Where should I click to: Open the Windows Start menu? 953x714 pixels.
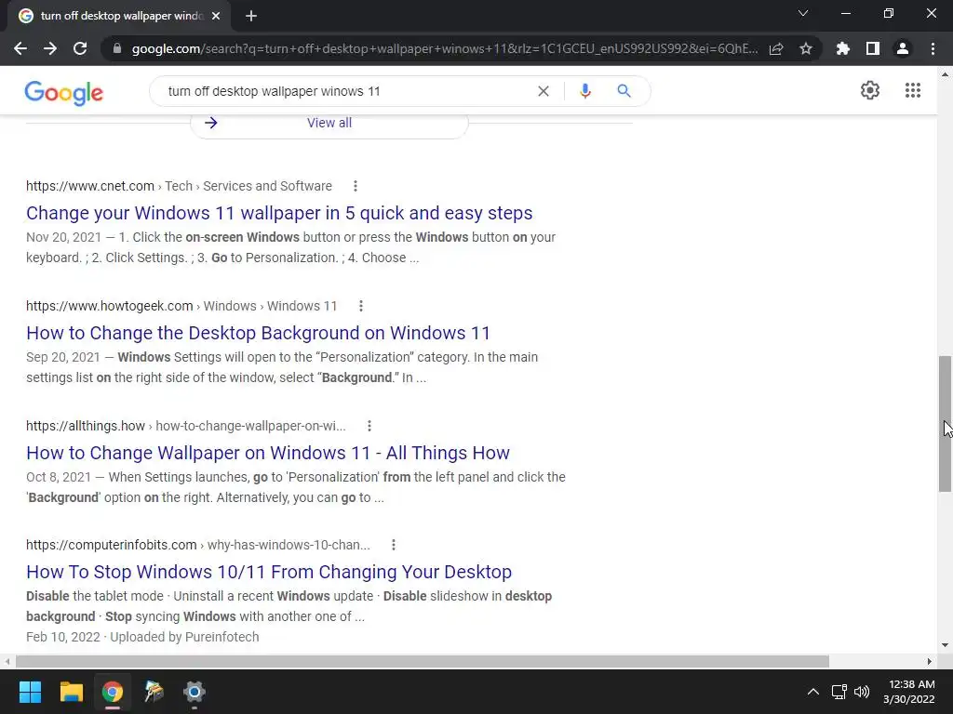[31, 692]
